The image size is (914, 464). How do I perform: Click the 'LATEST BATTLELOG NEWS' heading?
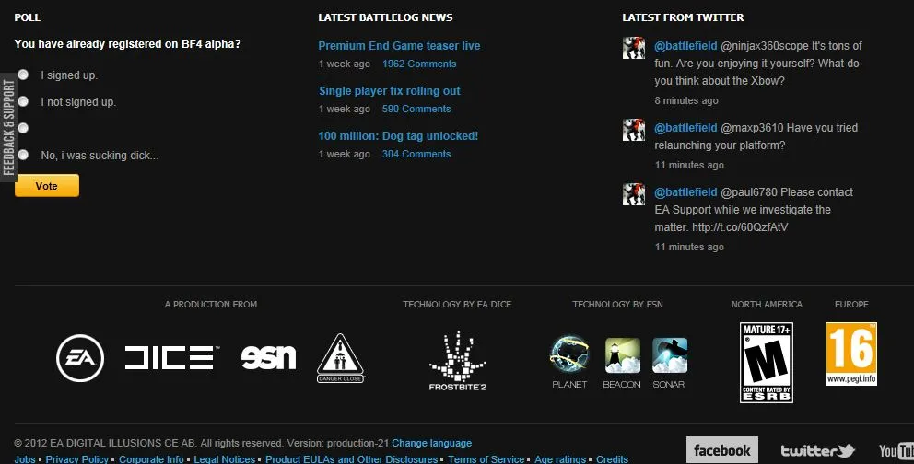385,17
